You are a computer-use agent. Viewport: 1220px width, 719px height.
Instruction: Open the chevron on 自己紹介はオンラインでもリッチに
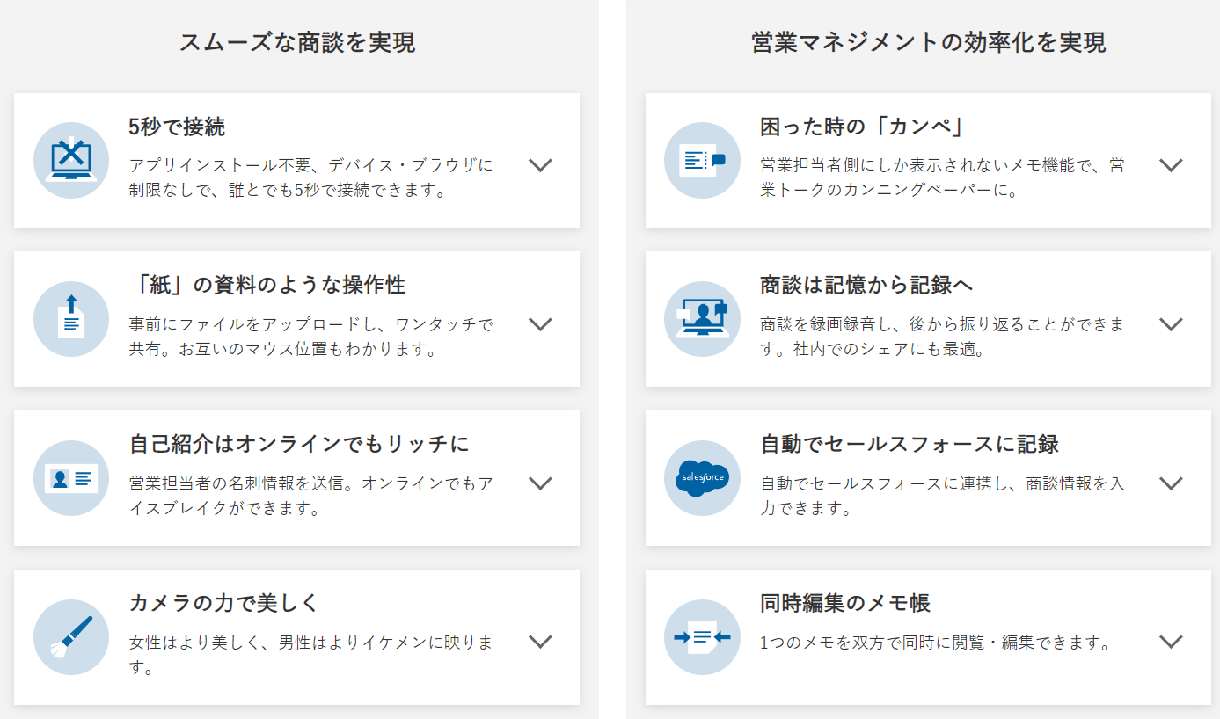pos(542,483)
